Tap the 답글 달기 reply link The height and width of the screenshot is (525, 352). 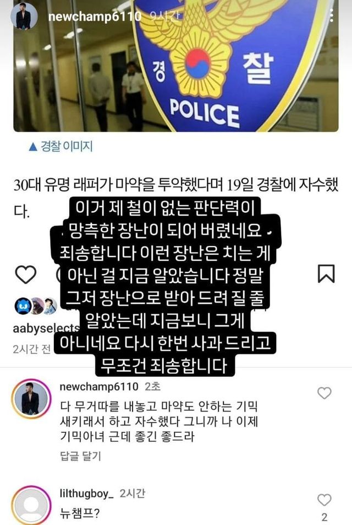point(80,456)
